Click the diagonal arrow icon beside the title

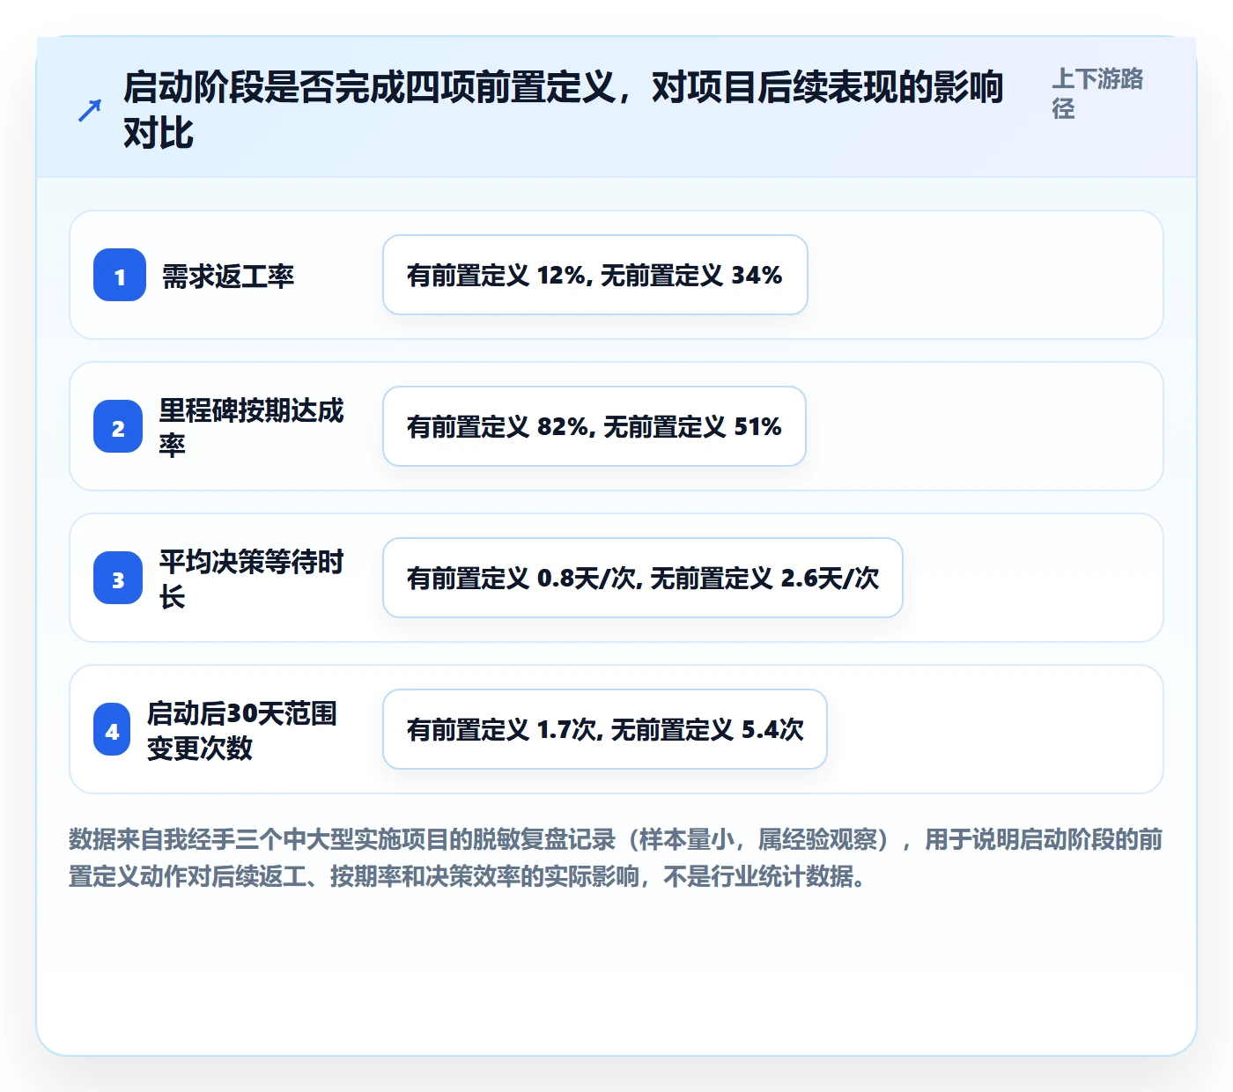90,110
